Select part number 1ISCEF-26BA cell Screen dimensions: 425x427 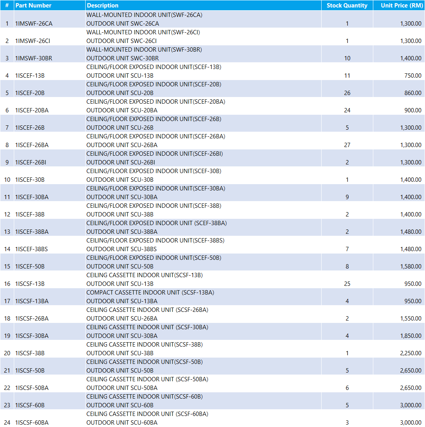(x=32, y=145)
